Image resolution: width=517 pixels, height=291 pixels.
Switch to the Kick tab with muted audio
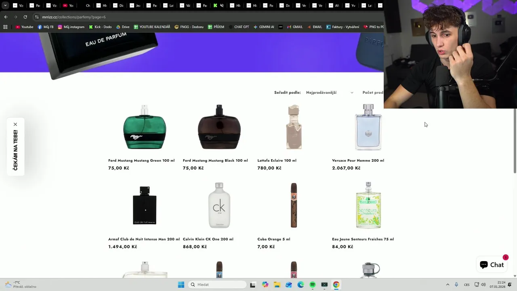pyautogui.click(x=219, y=6)
